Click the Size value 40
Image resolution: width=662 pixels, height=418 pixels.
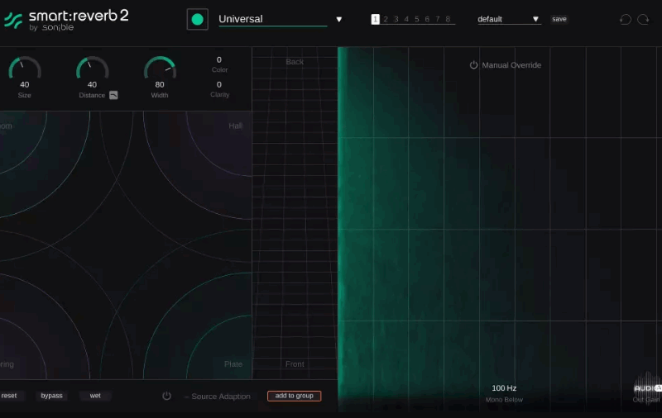[25, 85]
